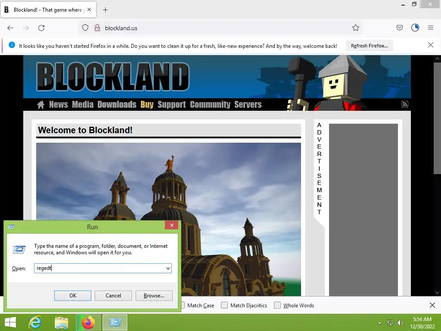The height and width of the screenshot is (331, 441).
Task: Click OK in the Run dialog
Action: point(72,296)
